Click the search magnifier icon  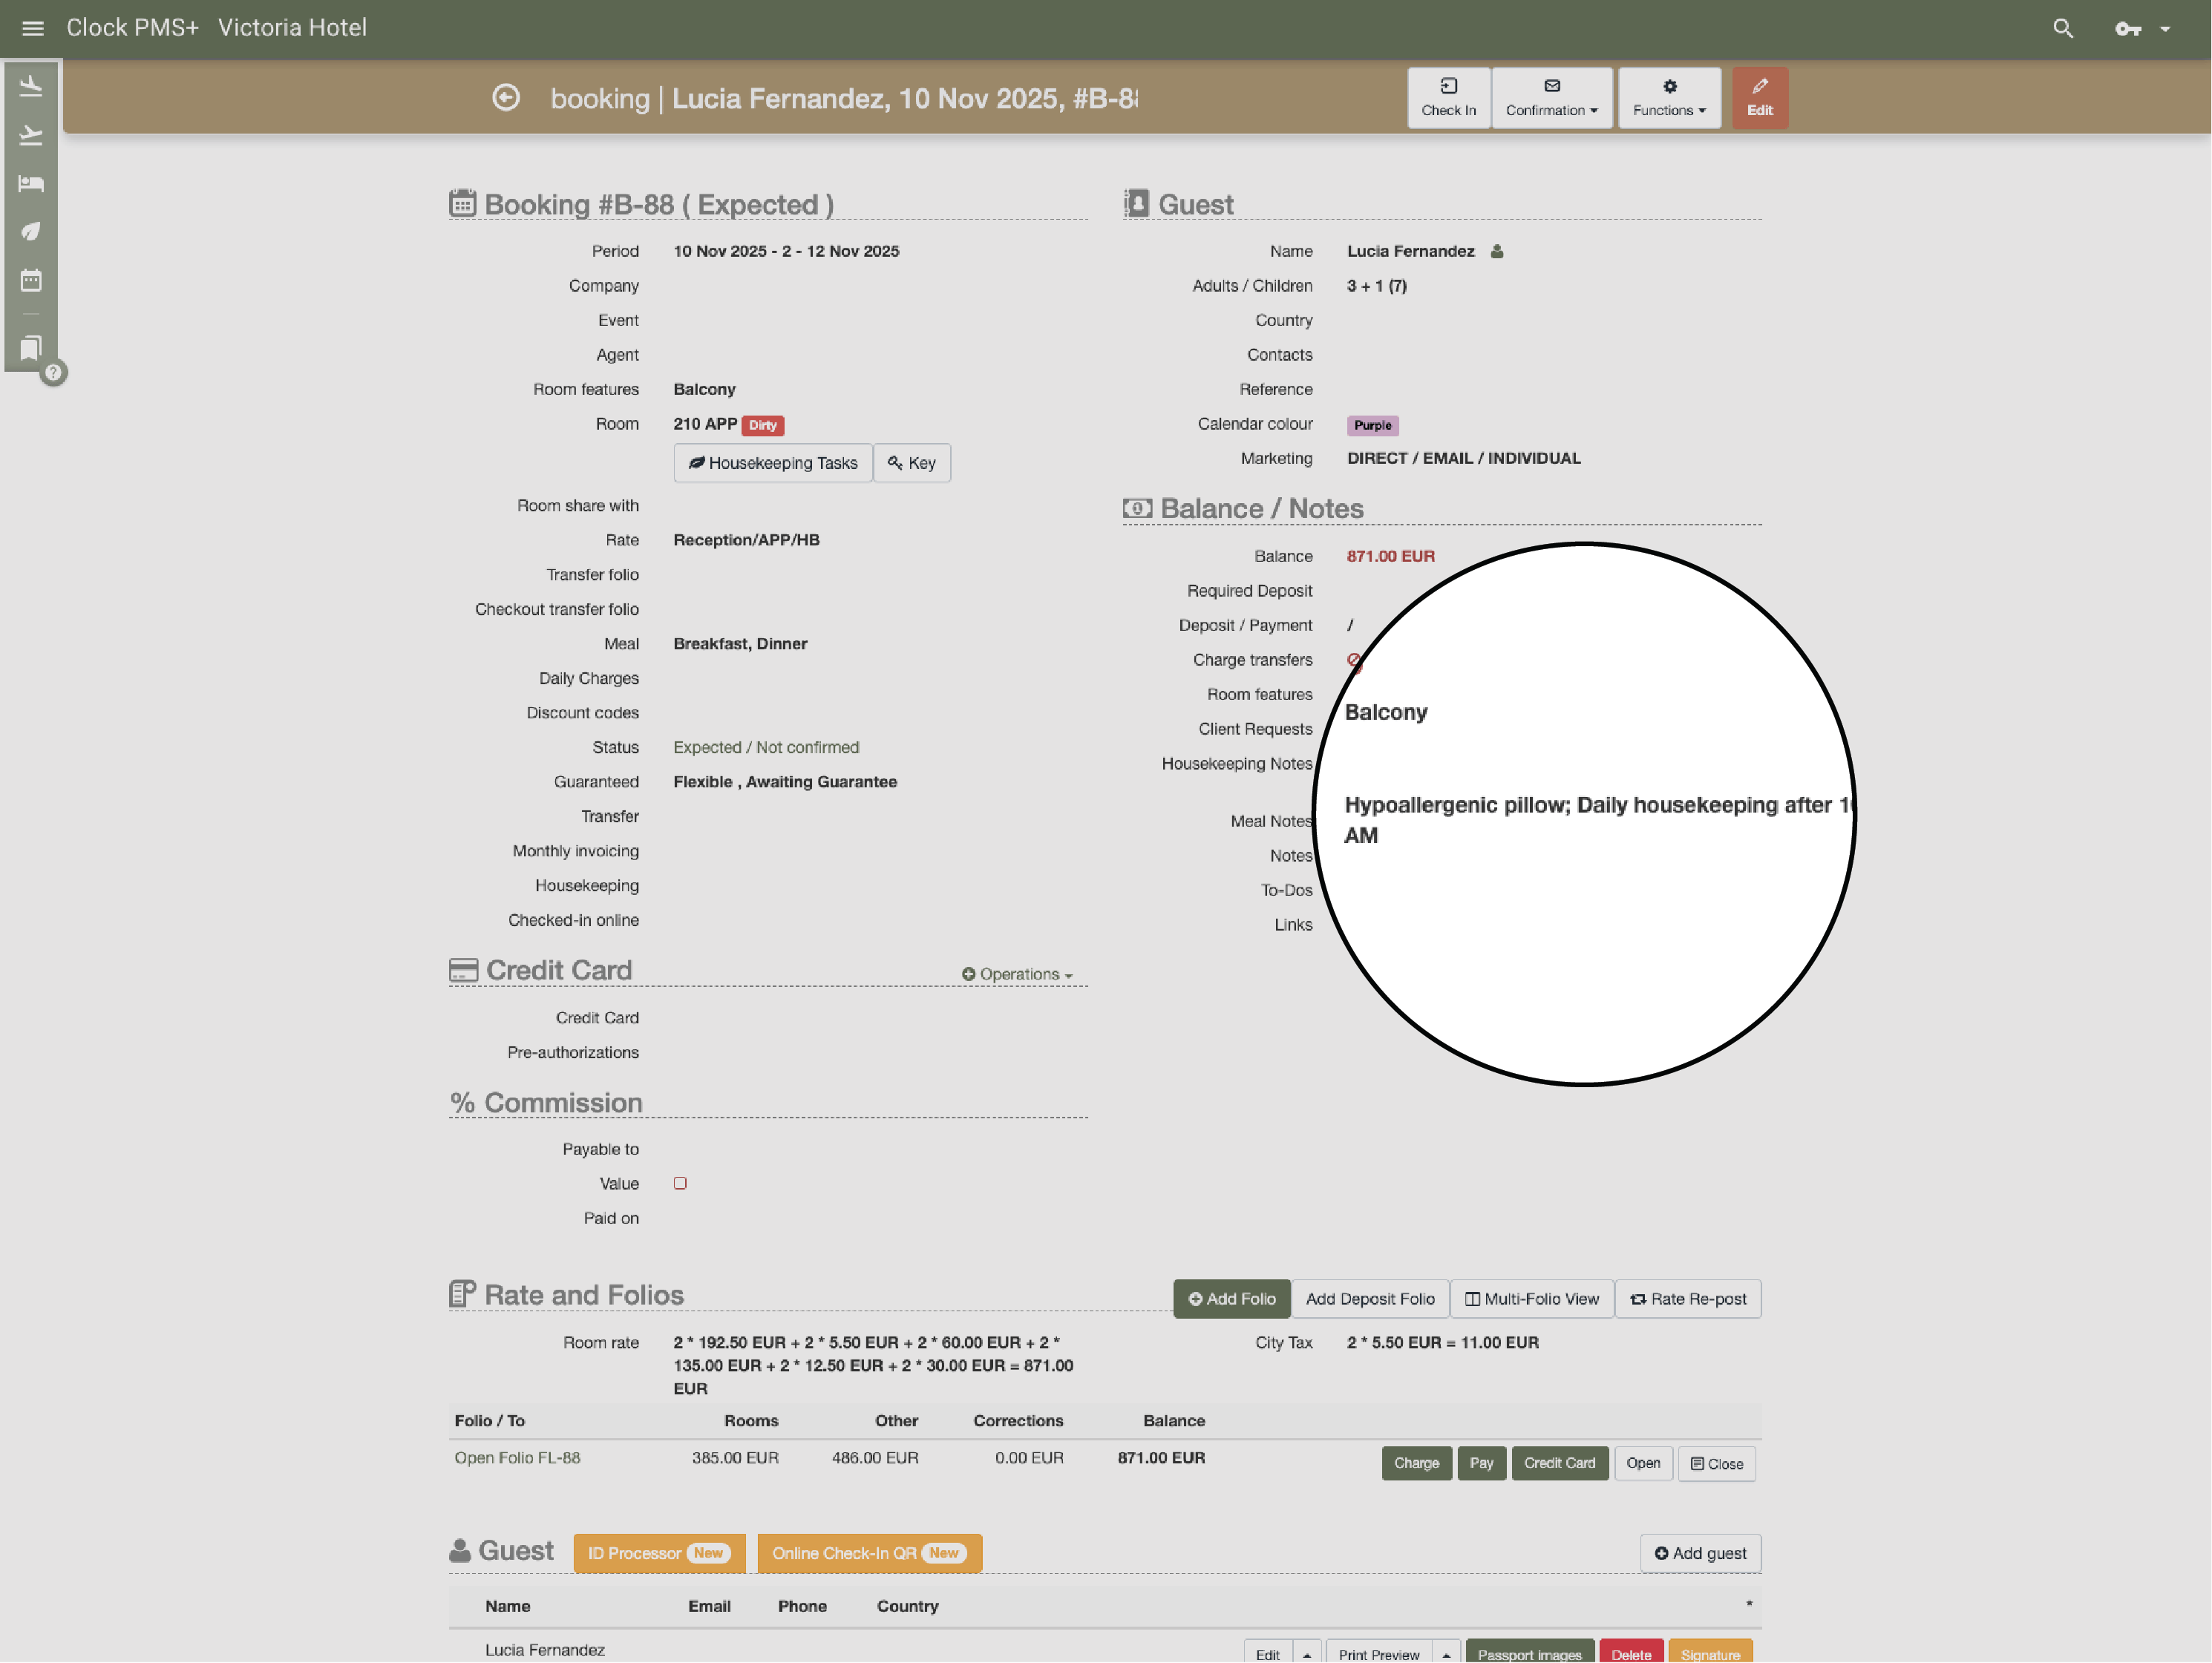coord(2062,28)
